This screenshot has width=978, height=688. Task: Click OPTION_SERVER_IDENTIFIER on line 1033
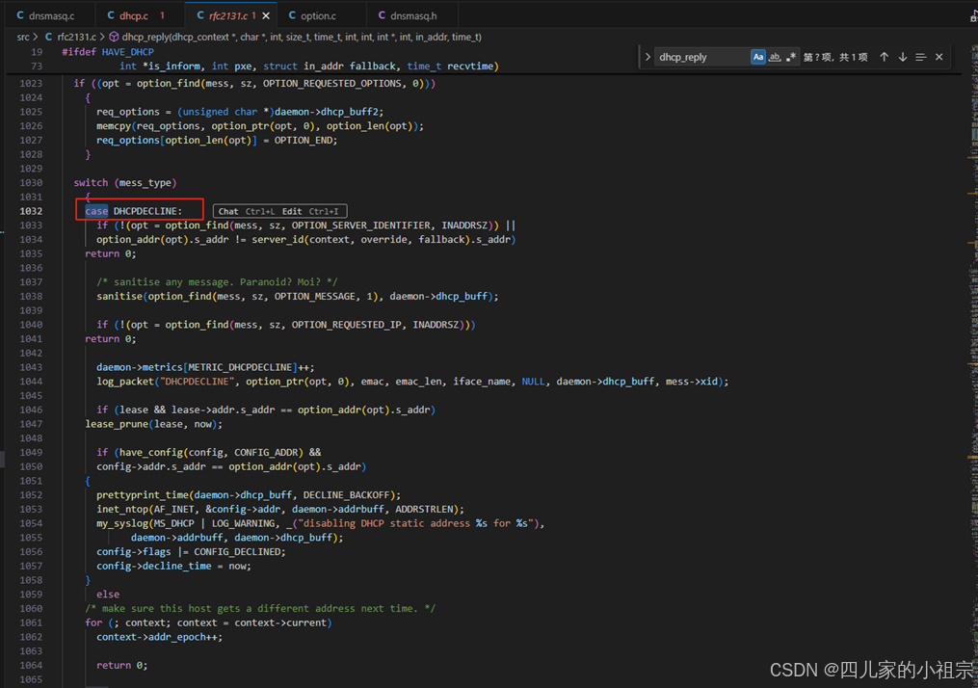click(x=361, y=225)
